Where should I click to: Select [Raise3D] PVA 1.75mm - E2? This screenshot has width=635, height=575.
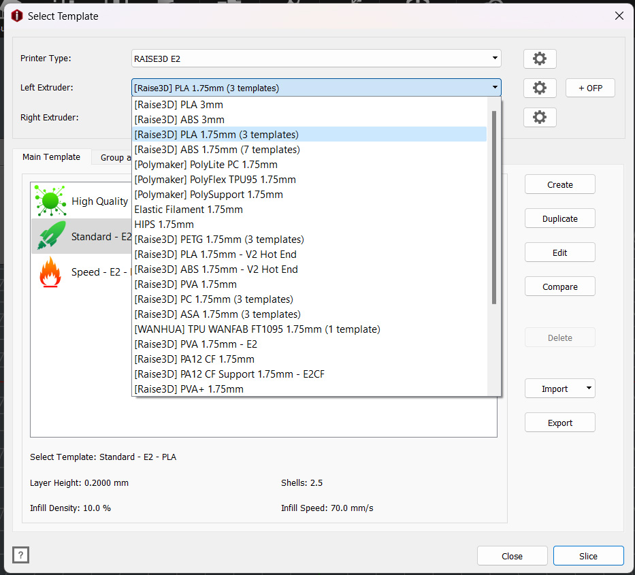(310, 344)
